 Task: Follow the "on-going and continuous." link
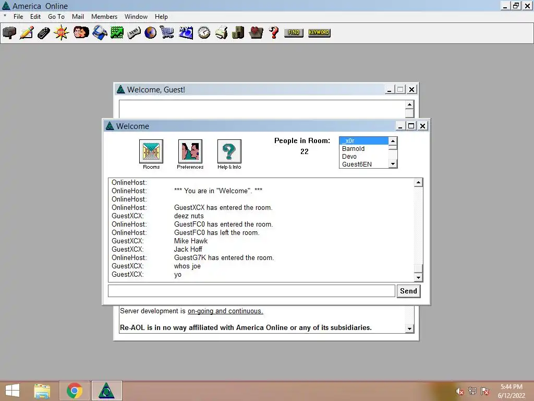225,311
